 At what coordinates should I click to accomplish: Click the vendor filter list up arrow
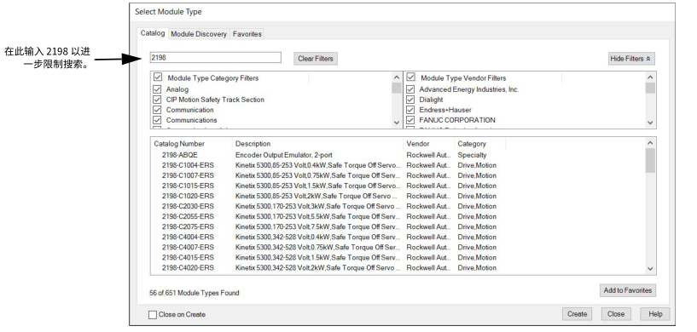click(650, 77)
